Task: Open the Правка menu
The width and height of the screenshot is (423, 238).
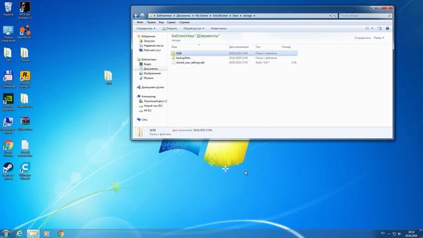Action: pos(151,22)
